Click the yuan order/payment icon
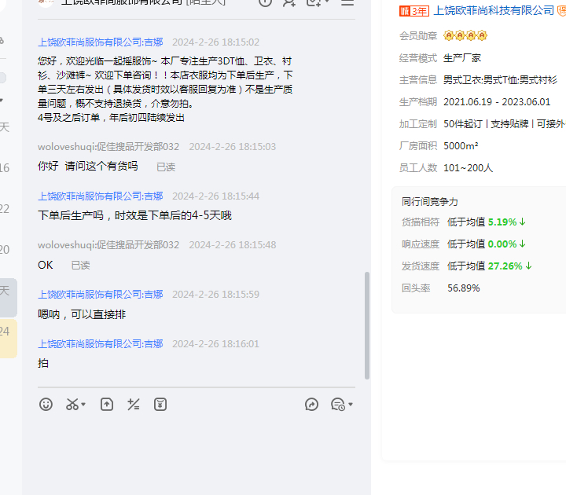Viewport: 566px width, 495px height. [x=160, y=404]
